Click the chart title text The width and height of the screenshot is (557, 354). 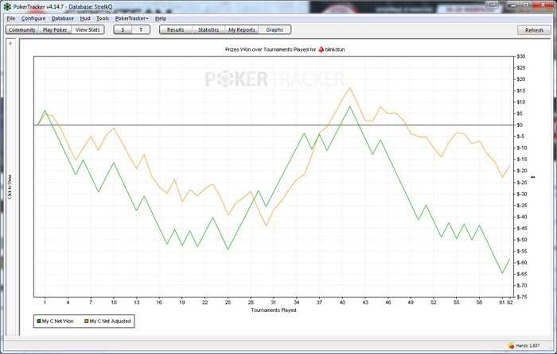(x=271, y=50)
